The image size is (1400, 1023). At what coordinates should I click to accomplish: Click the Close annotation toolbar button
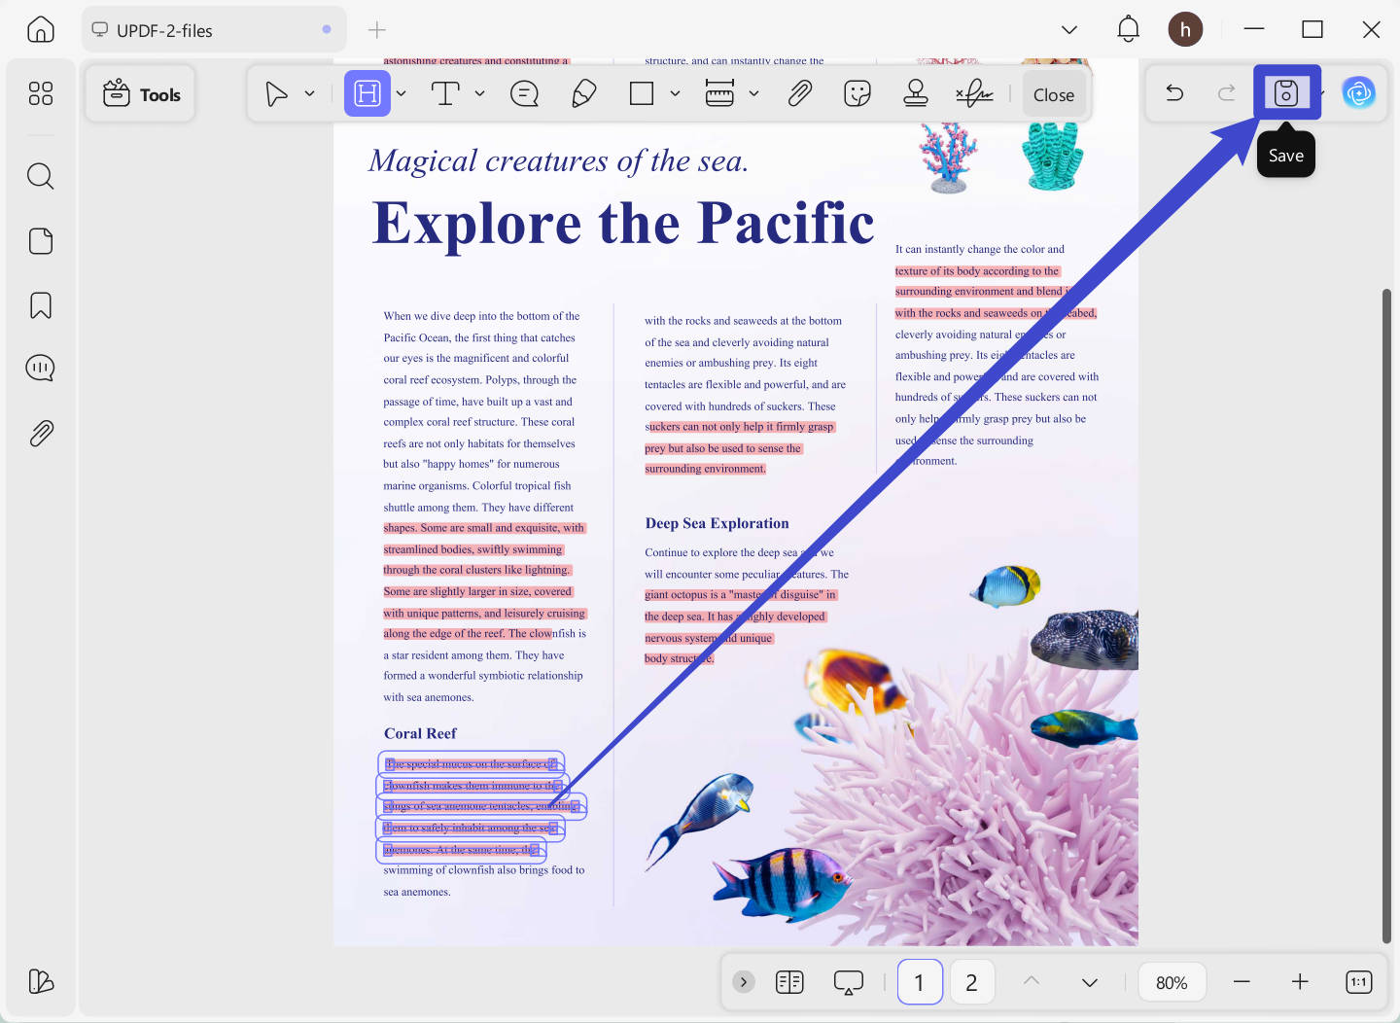(x=1054, y=94)
